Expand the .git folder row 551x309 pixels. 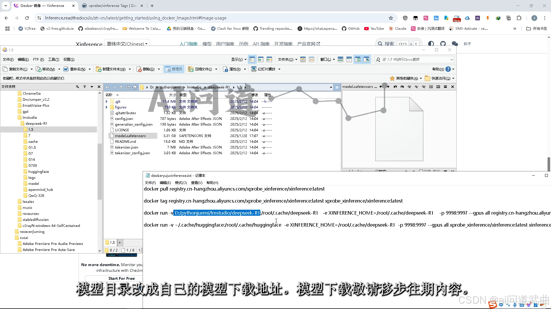pyautogui.click(x=106, y=102)
